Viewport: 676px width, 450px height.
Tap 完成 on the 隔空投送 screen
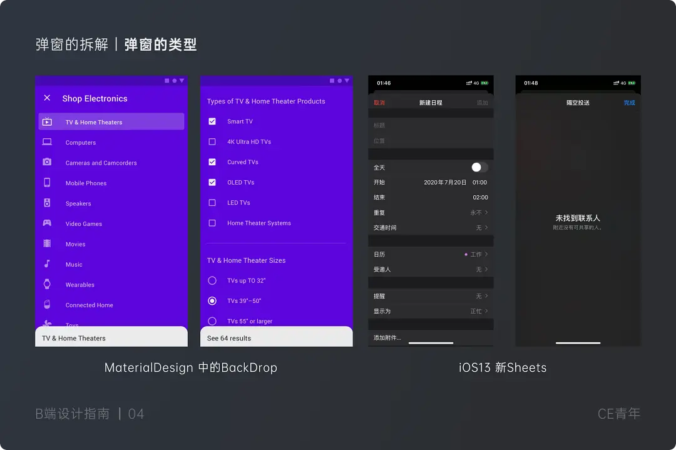pos(628,102)
